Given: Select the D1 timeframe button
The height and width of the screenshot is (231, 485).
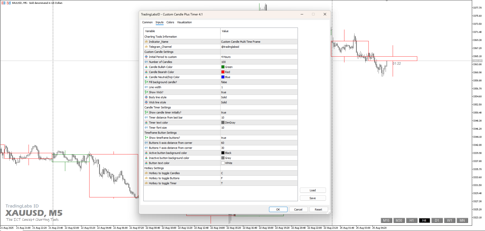Looking at the screenshot, I should pyautogui.click(x=437, y=220).
